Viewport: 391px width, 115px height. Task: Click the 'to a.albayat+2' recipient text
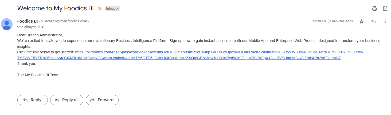pyautogui.click(x=28, y=27)
